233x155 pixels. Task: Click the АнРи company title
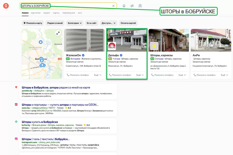196,55
